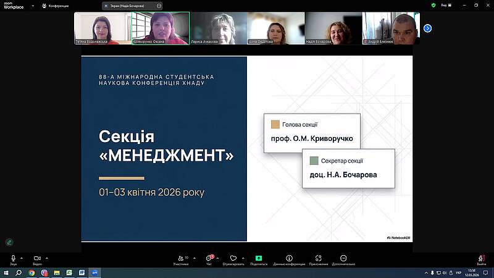Open the Участники participants panel
The width and height of the screenshot is (494, 278).
(180, 259)
